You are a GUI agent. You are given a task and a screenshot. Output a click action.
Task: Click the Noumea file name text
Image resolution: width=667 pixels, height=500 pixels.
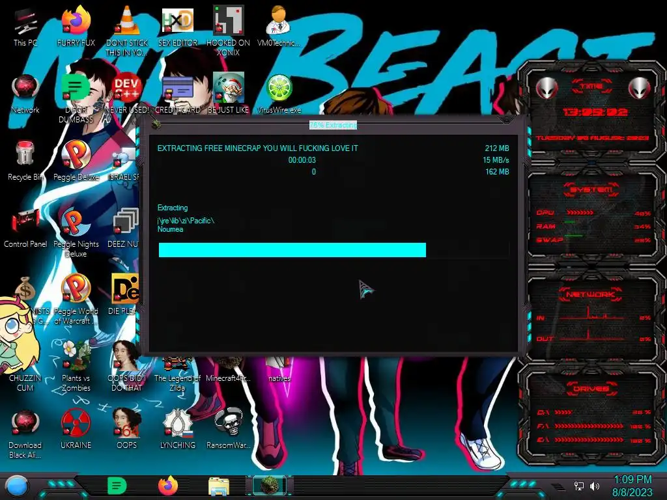click(170, 229)
